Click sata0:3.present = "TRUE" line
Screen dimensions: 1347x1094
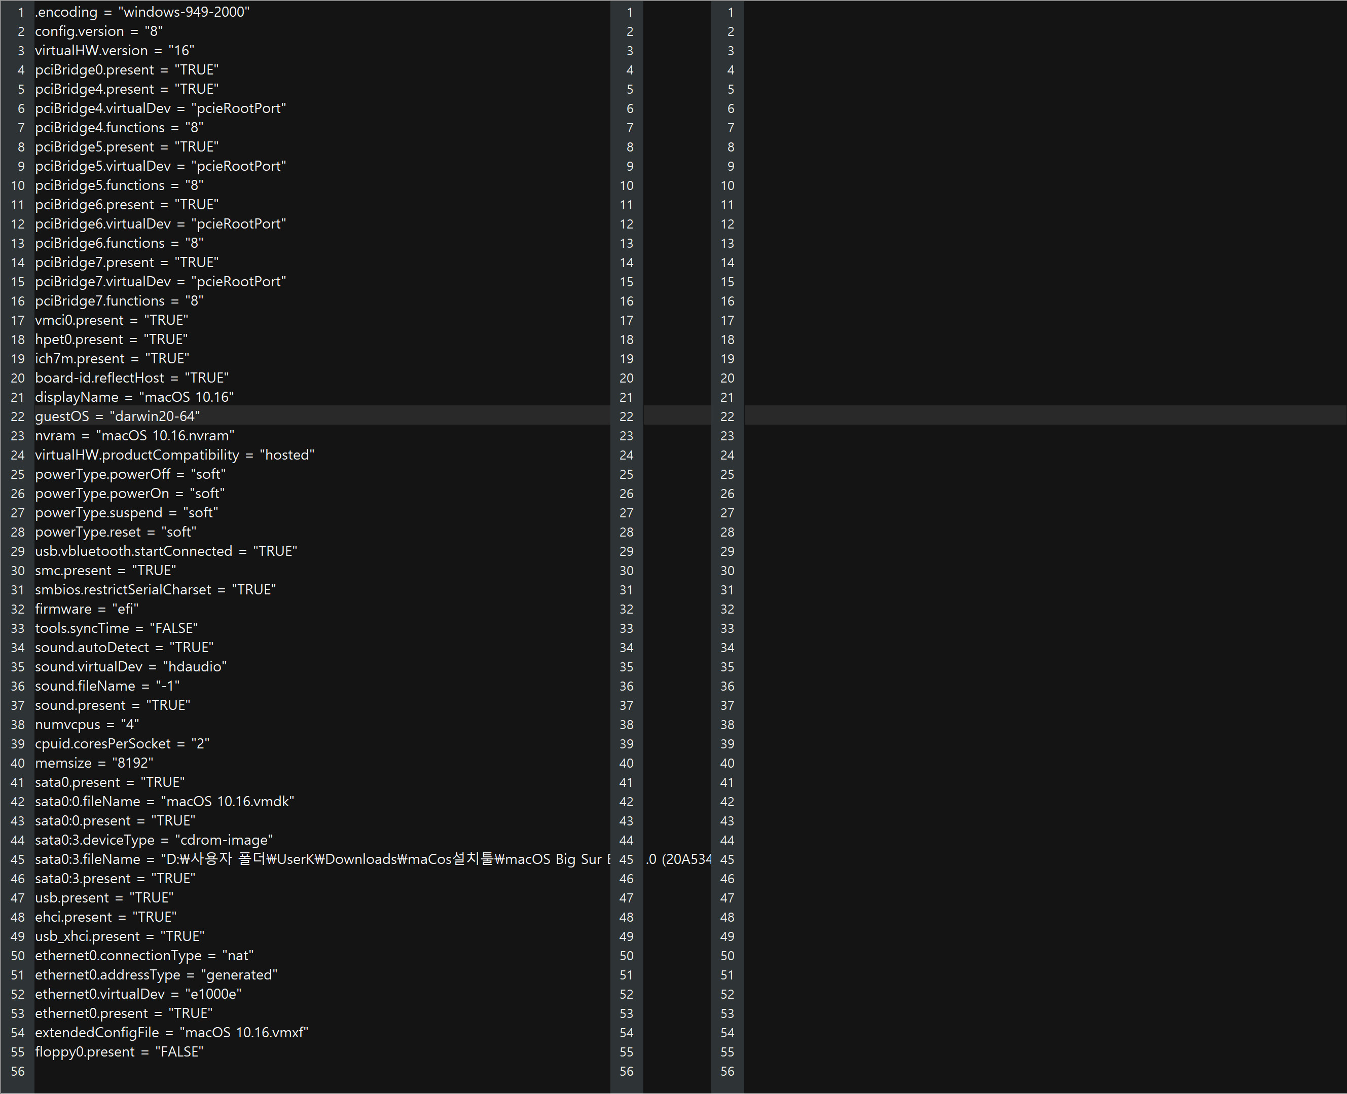tap(115, 879)
